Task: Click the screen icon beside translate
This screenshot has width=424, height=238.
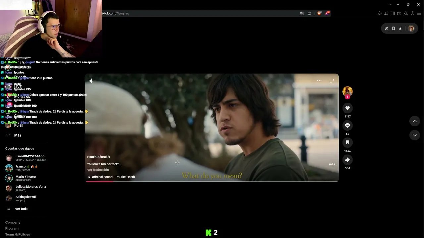Action: [x=309, y=13]
